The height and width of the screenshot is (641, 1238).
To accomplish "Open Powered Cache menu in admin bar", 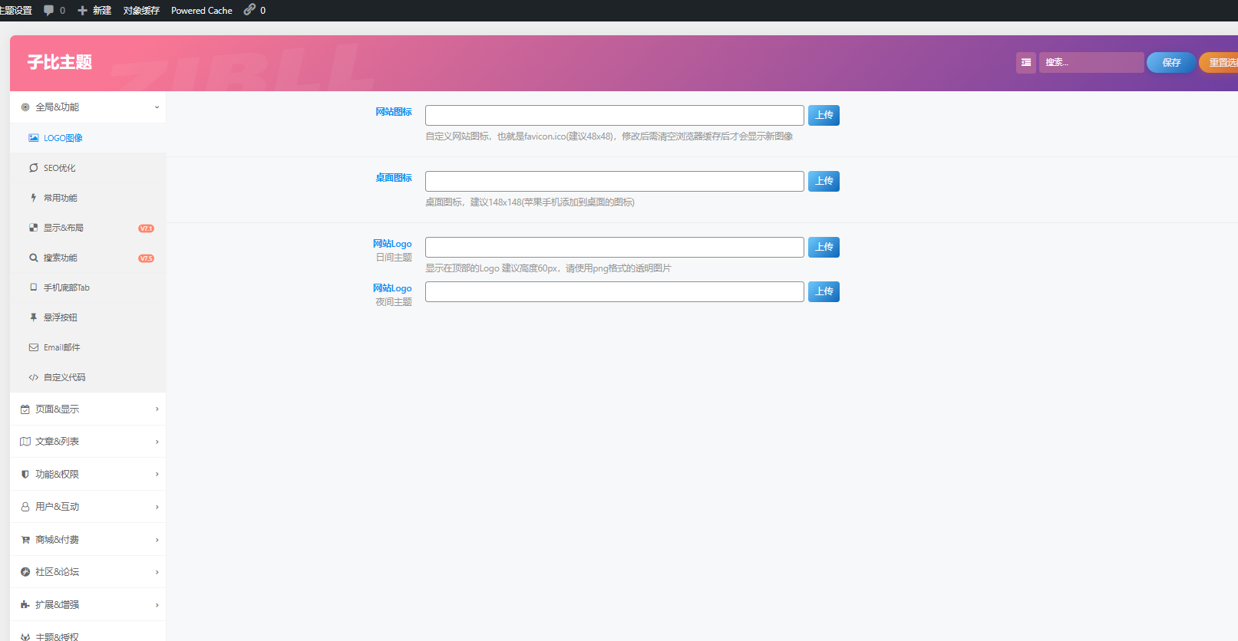I will 202,11.
